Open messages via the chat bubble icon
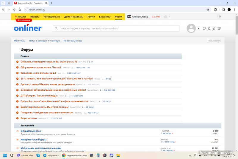 pyautogui.click(x=204, y=29)
